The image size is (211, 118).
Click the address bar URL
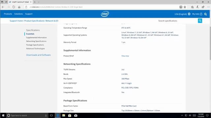(x=56, y=7)
